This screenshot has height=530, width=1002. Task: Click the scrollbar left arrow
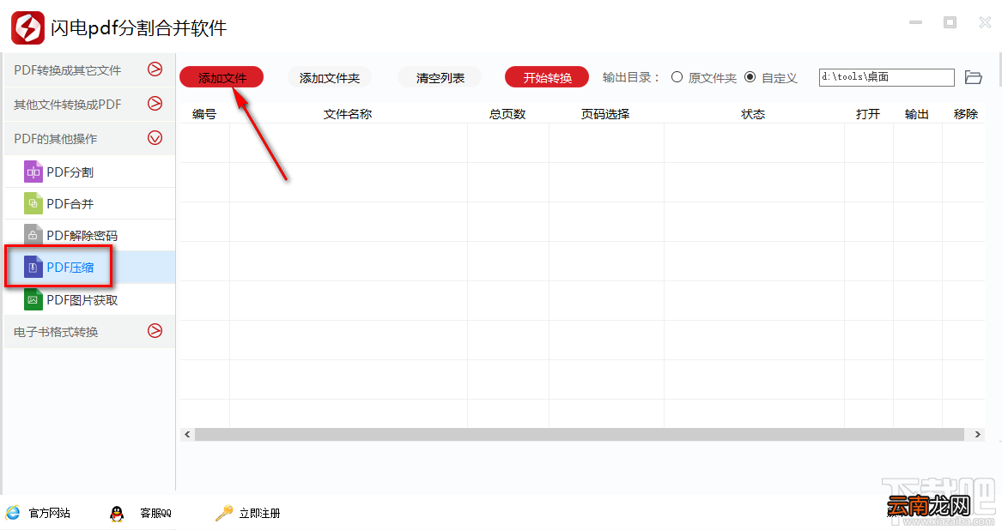pos(187,434)
